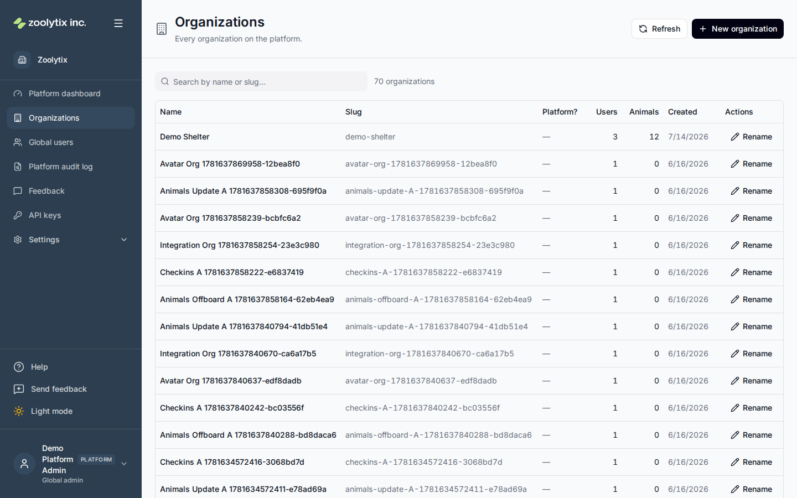
Task: Click the plus icon in New organization
Action: coord(703,29)
